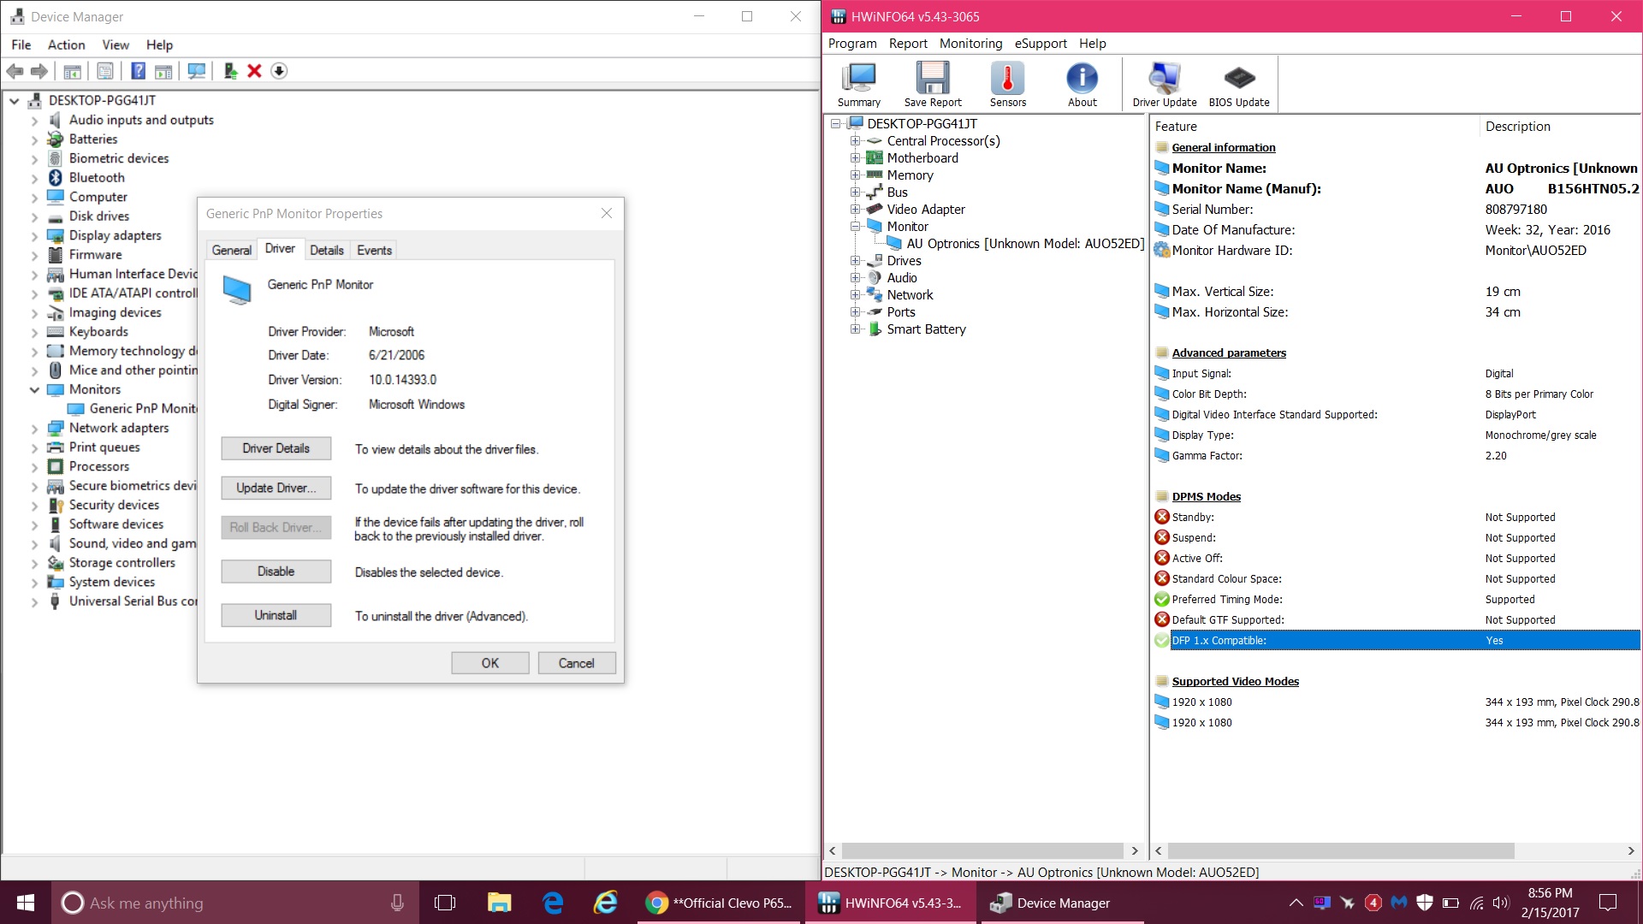Viewport: 1643px width, 924px height.
Task: Click the Properties sheet toolbar icon
Action: pos(105,71)
